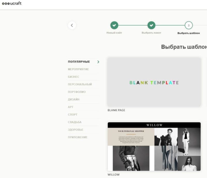Image resolution: width=207 pixels, height=178 pixels.
Task: Choose the Свадьба category
Action: tap(75, 122)
